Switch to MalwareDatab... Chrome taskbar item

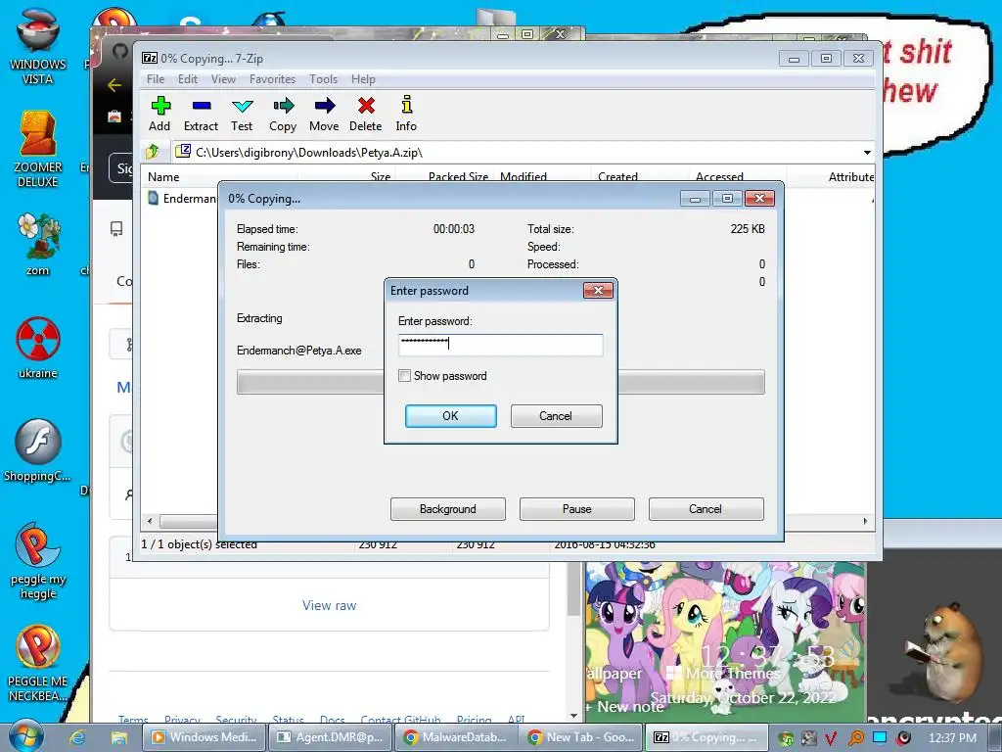[x=456, y=737]
